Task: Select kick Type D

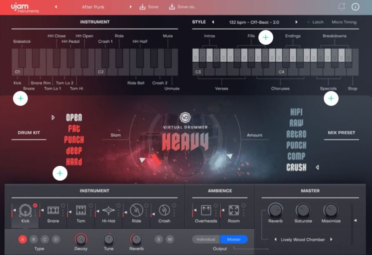Action: (x=56, y=239)
